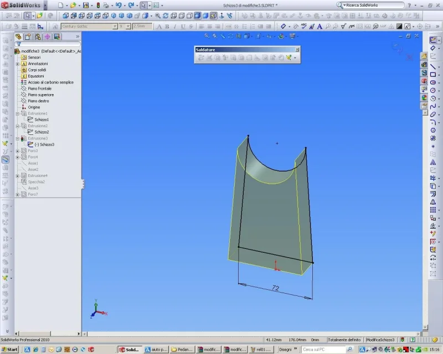The width and height of the screenshot is (443, 354).
Task: Select Piano superiore plane
Action: [x=40, y=95]
